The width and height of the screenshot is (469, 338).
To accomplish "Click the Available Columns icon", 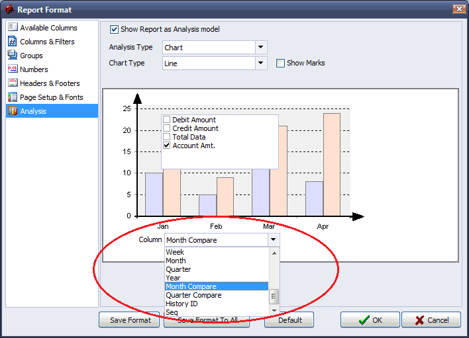I will click(x=13, y=28).
